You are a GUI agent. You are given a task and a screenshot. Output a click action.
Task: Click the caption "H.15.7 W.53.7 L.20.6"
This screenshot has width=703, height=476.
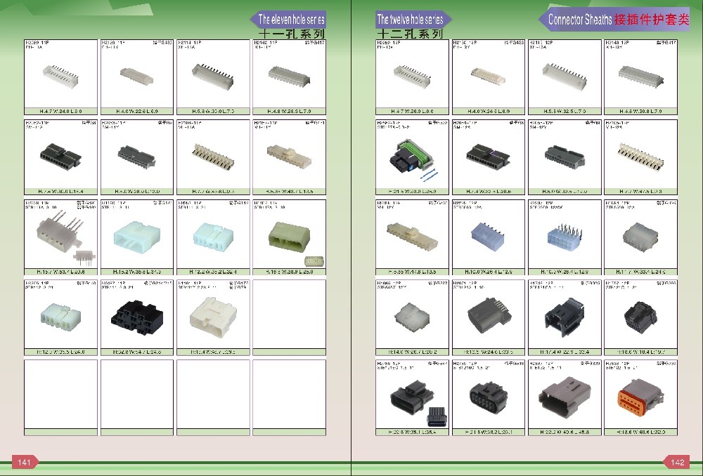click(60, 272)
